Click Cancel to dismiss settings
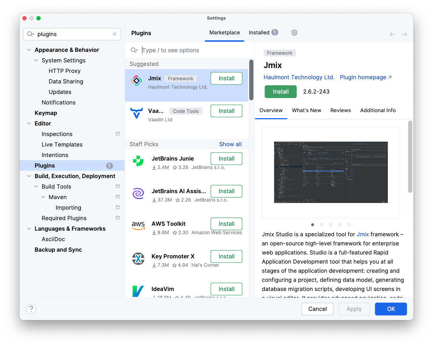433x346 pixels. (x=317, y=309)
